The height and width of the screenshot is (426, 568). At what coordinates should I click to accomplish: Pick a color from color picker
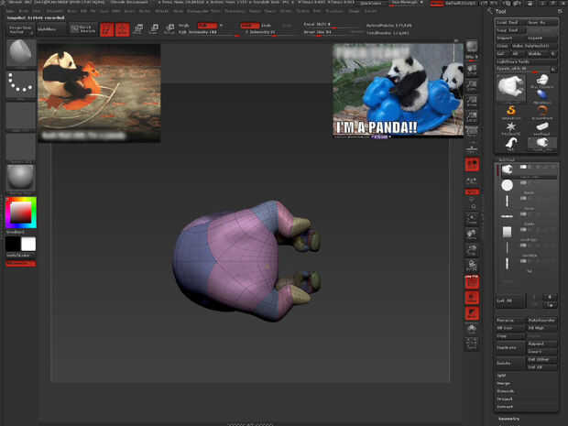pyautogui.click(x=19, y=213)
